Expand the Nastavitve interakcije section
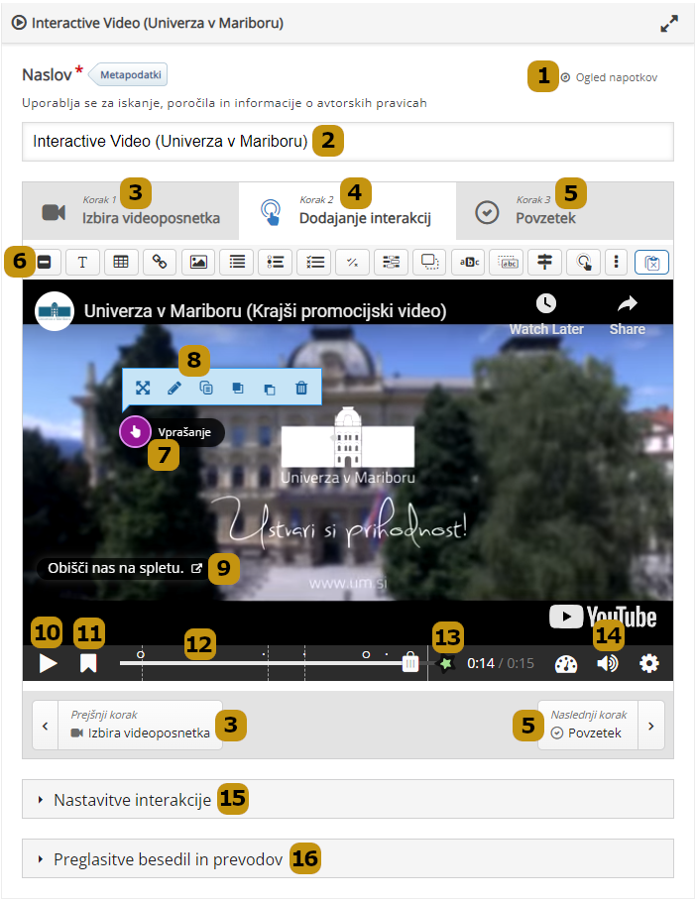The width and height of the screenshot is (696, 902). (x=348, y=799)
